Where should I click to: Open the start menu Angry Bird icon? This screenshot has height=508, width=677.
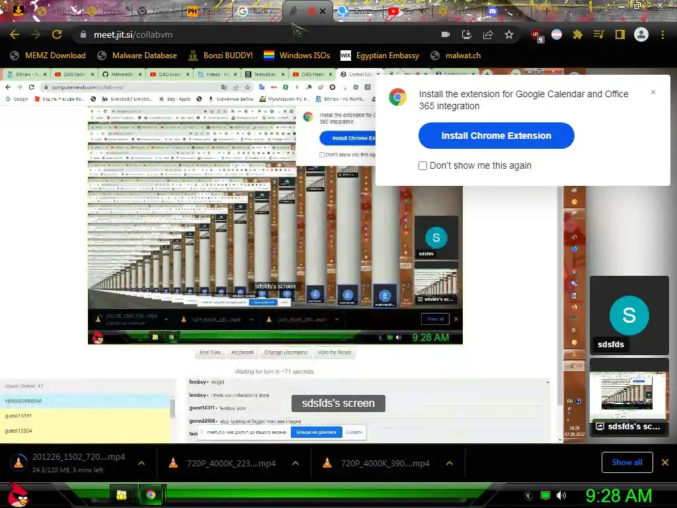point(18,495)
